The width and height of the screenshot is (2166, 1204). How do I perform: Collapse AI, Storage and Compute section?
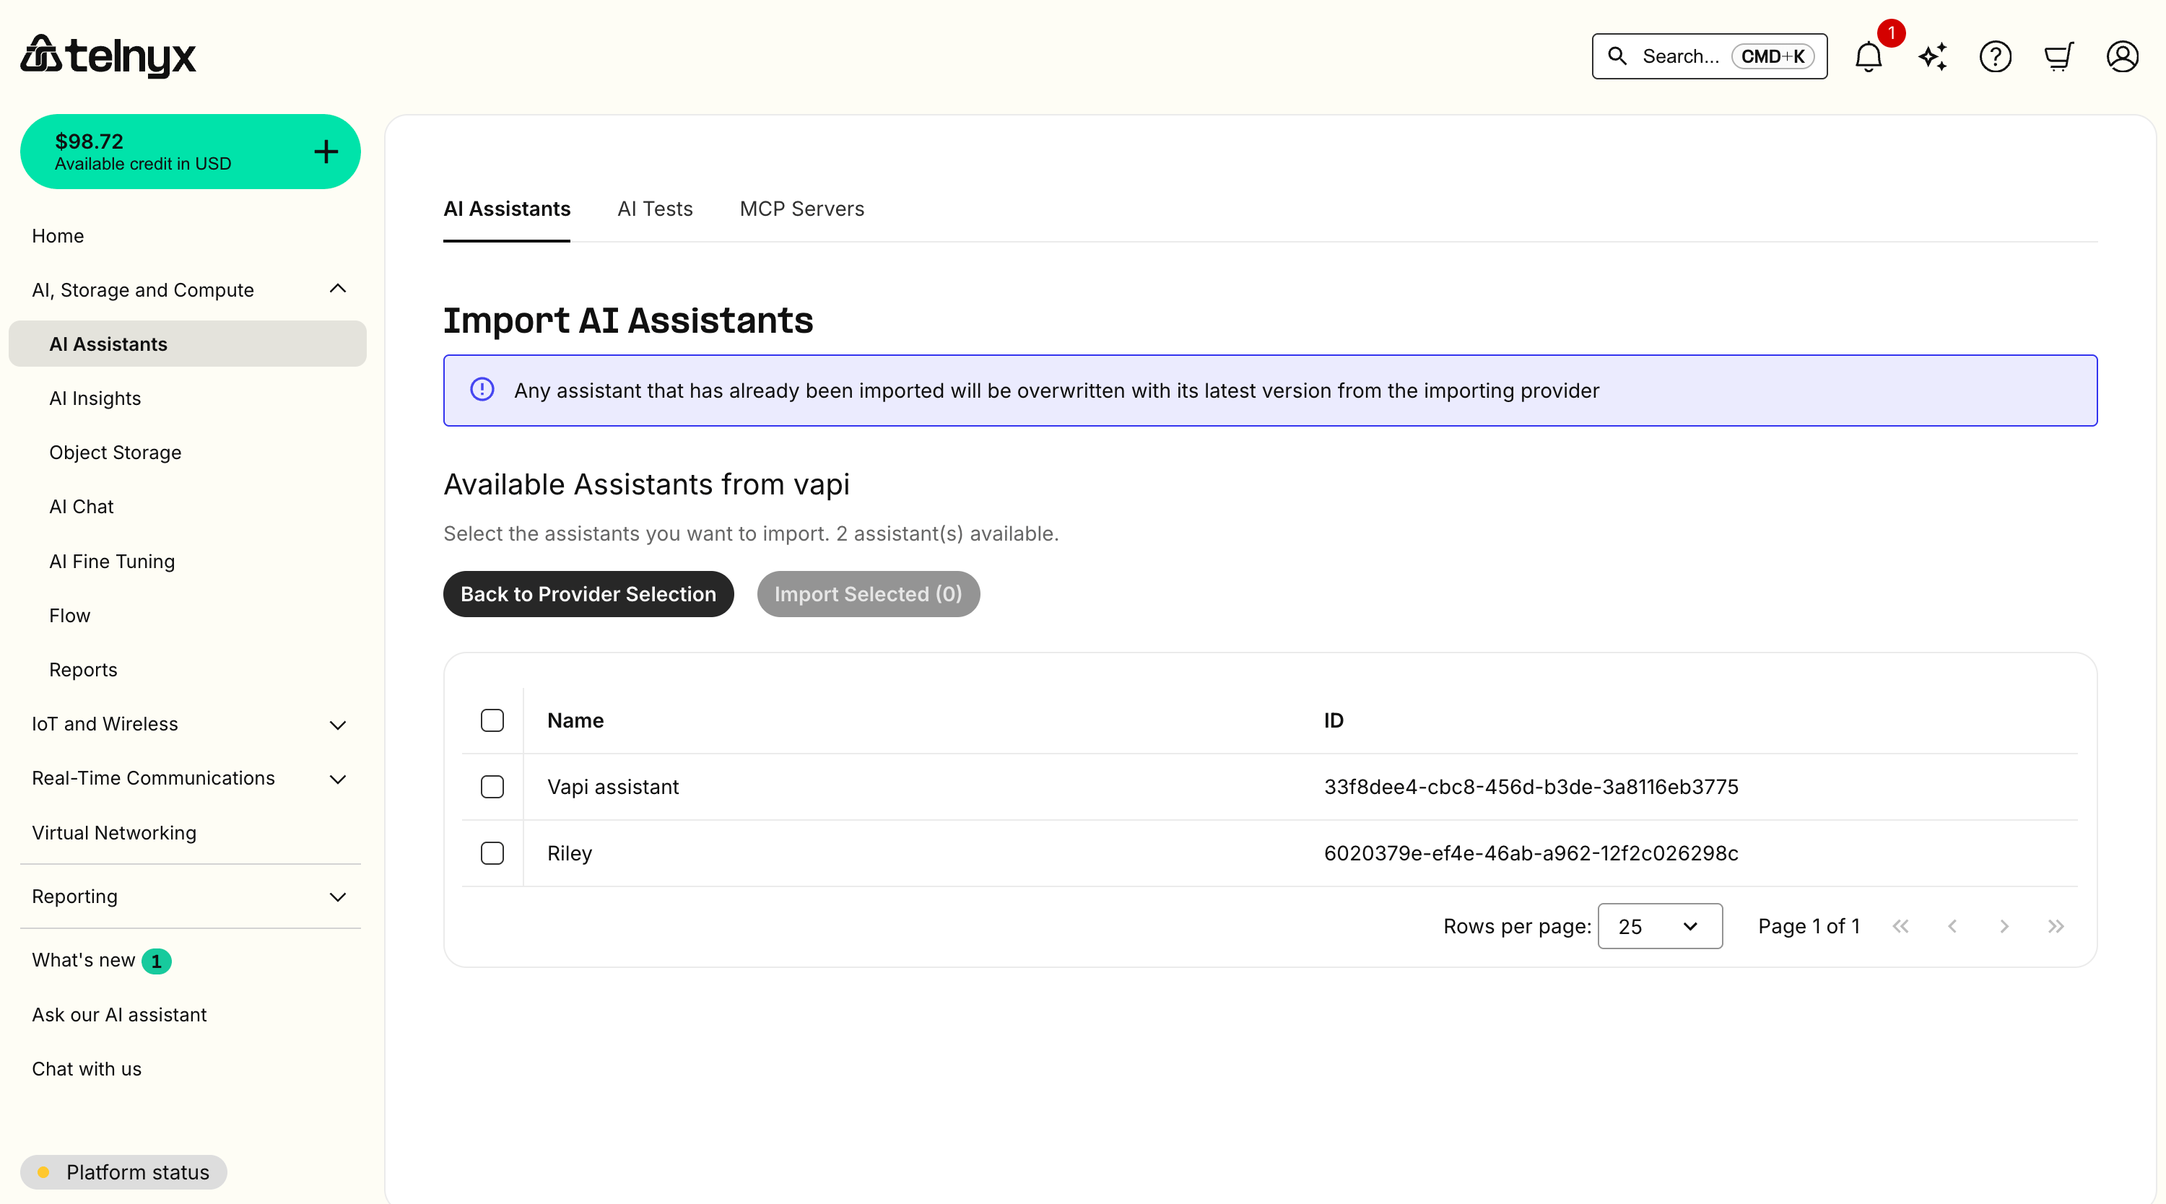click(x=338, y=289)
